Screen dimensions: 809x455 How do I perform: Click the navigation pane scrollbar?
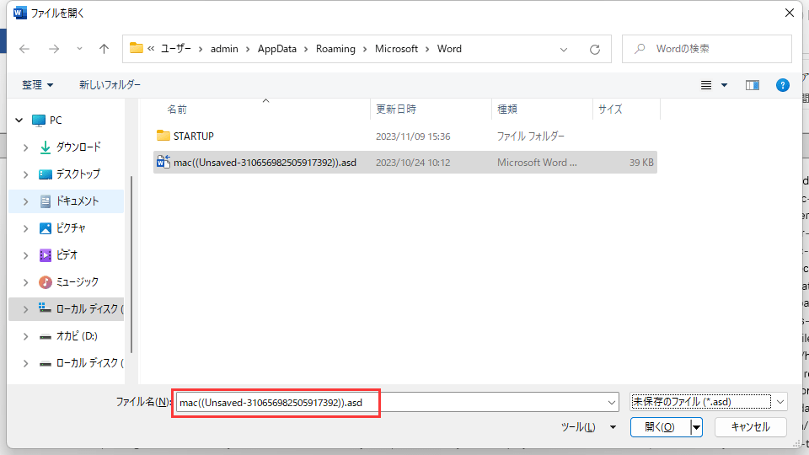(131, 264)
